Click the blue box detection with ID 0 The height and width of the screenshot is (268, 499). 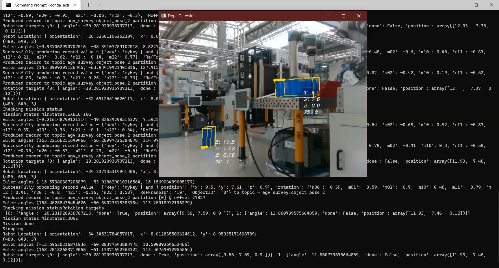[x=297, y=87]
